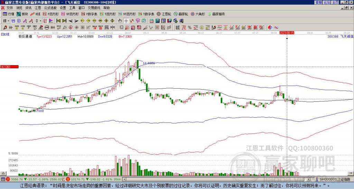
Task: Open the 日 period dropdown
Action: click(x=6, y=21)
